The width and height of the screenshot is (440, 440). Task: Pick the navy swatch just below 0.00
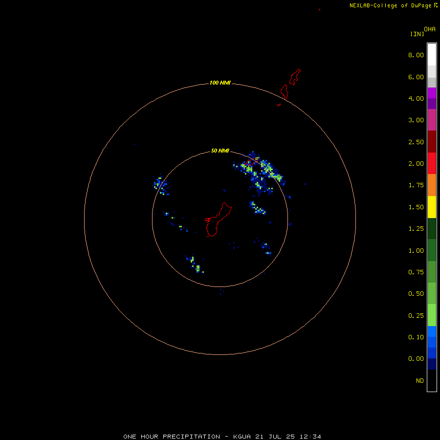[432, 364]
